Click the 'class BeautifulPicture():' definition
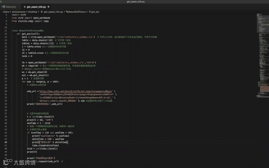 tap(28, 31)
